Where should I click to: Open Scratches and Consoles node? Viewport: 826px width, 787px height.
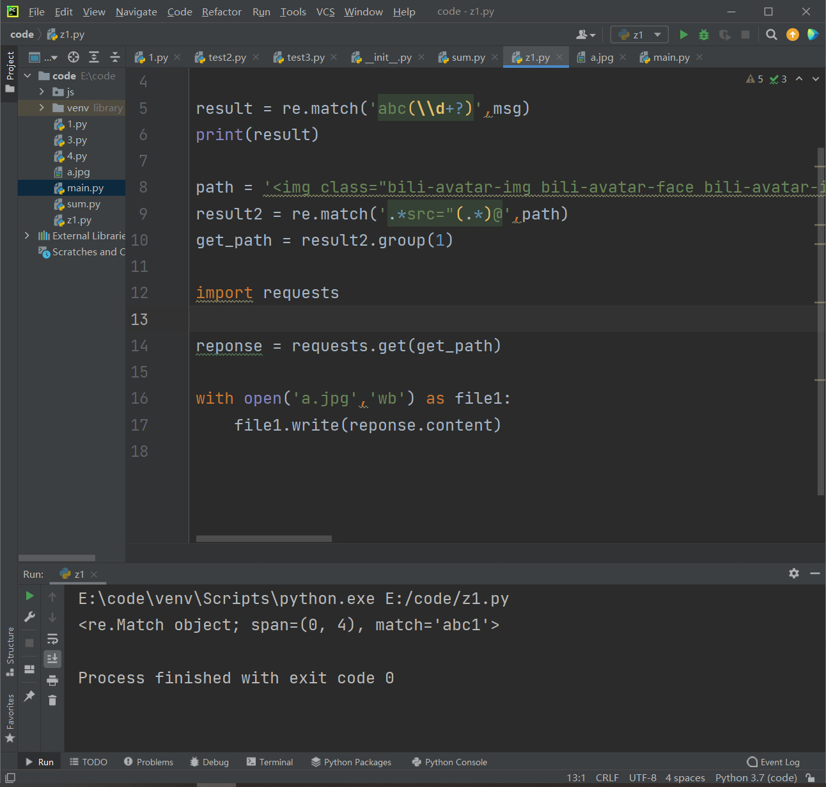(x=82, y=252)
